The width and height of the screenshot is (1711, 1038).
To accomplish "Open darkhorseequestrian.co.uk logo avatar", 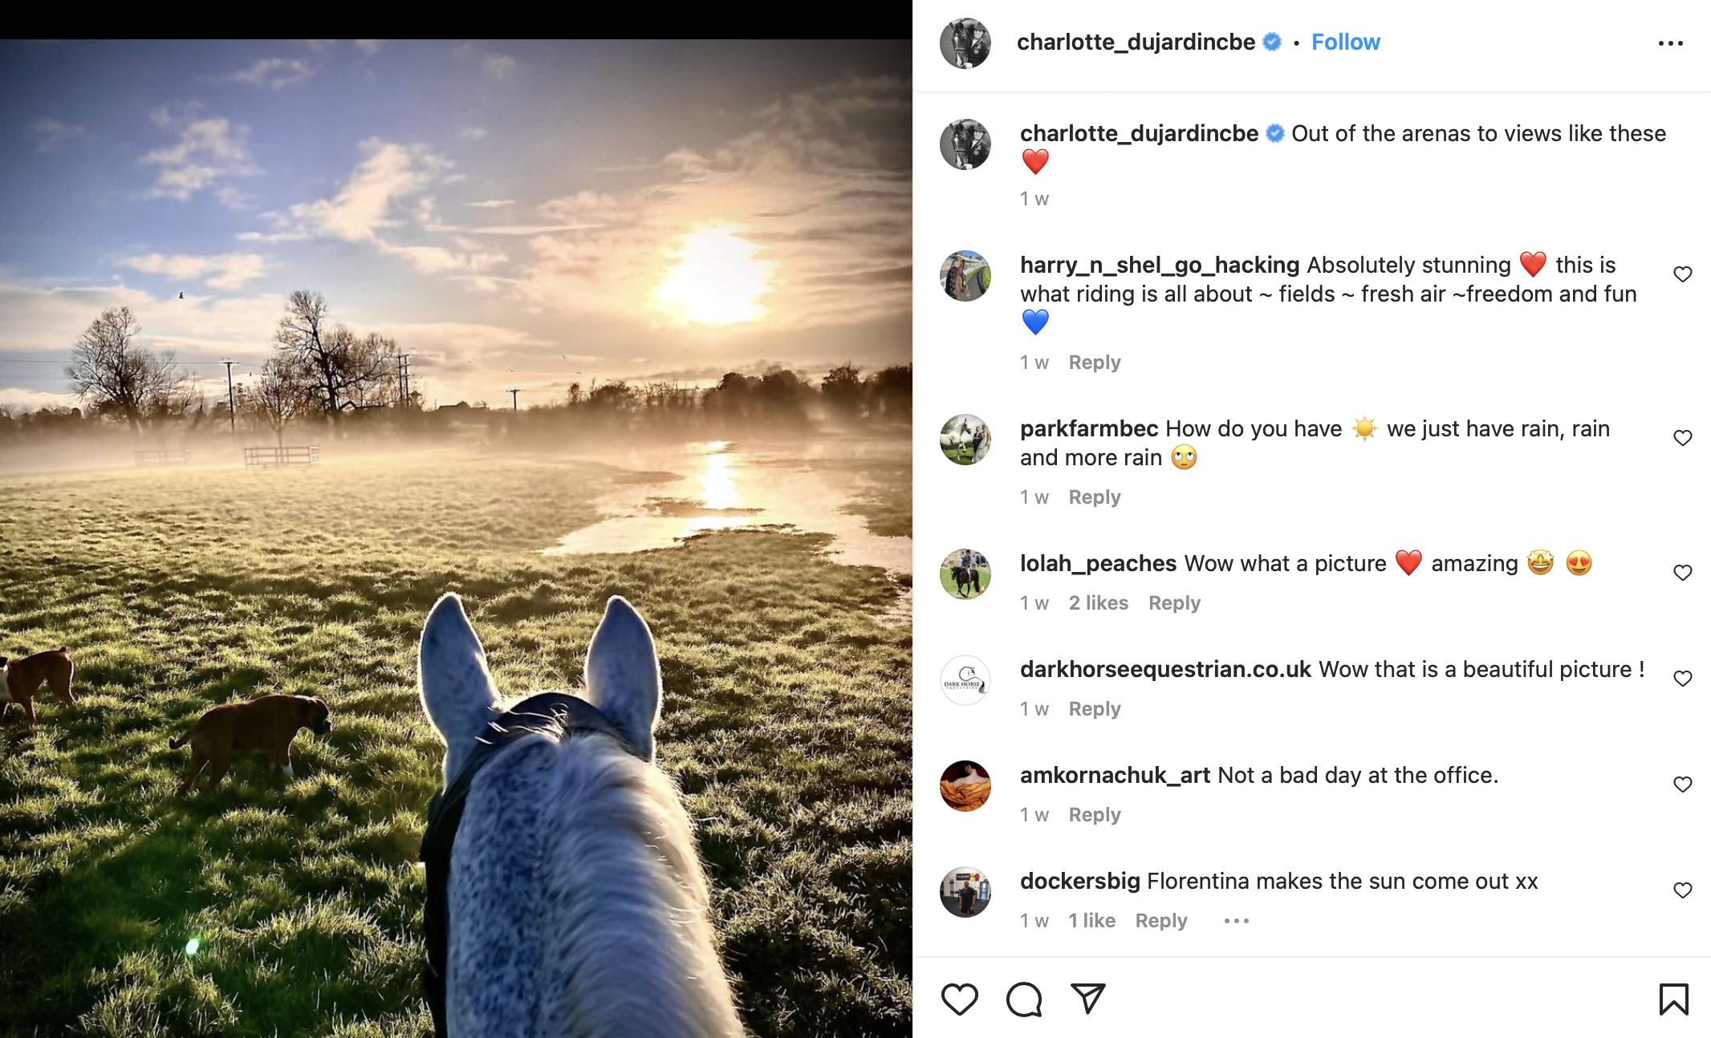I will (965, 680).
